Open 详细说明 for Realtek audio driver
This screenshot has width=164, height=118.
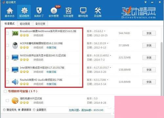pos(38,84)
